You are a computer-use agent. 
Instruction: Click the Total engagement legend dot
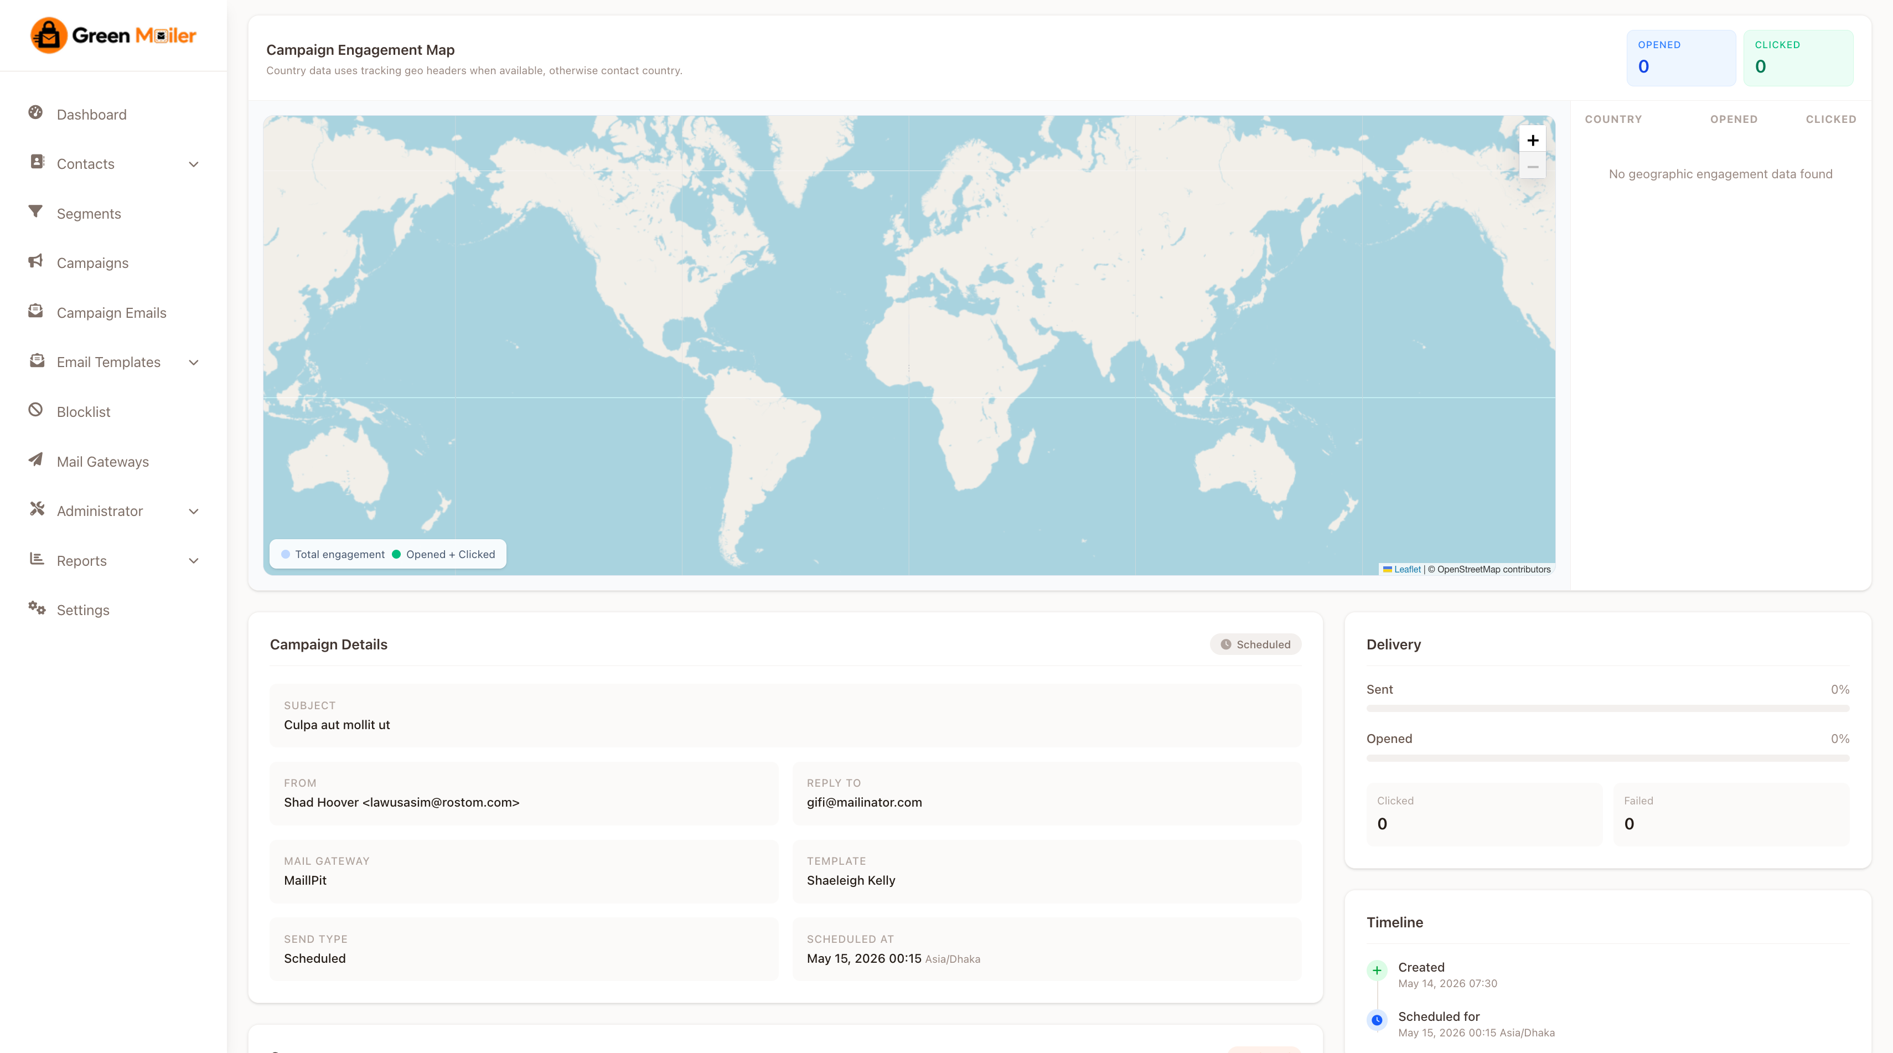[285, 554]
